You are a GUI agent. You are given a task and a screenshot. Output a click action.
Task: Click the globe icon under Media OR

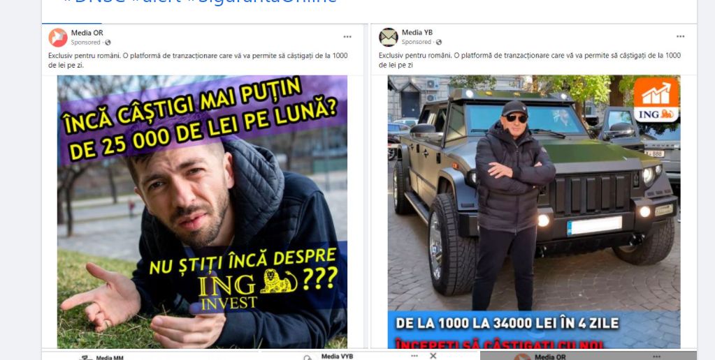pos(108,43)
